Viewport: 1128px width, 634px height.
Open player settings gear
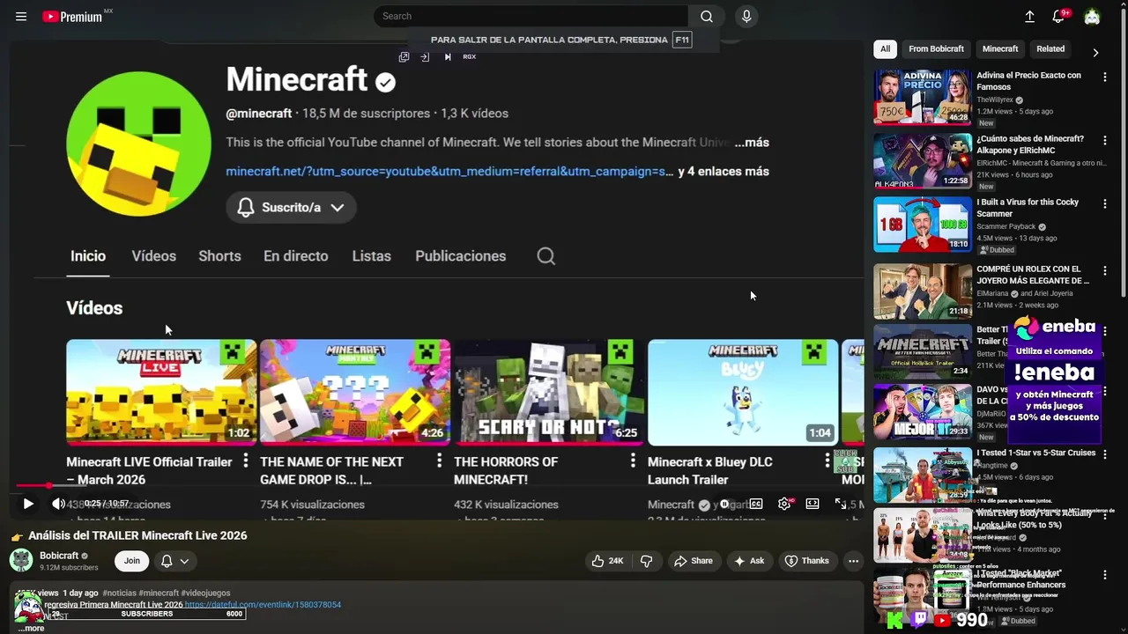(x=784, y=504)
